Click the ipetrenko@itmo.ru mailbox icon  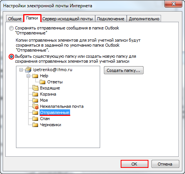point(28,70)
